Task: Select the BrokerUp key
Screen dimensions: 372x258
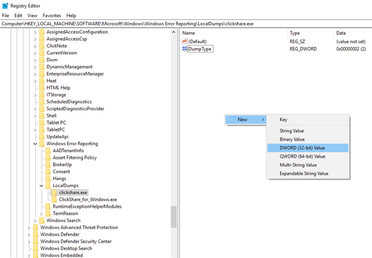Action: 62,165
